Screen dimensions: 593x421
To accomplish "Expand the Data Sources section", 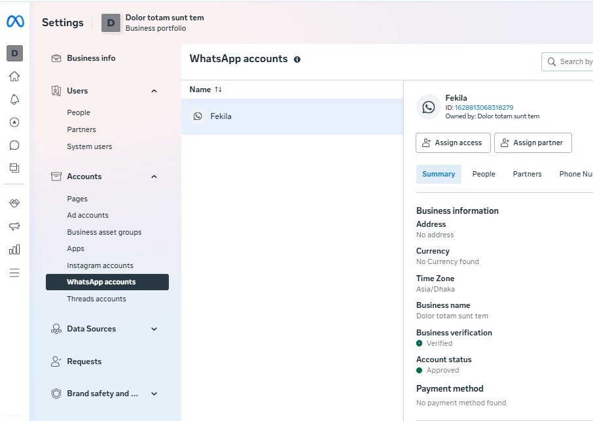I will pos(154,329).
